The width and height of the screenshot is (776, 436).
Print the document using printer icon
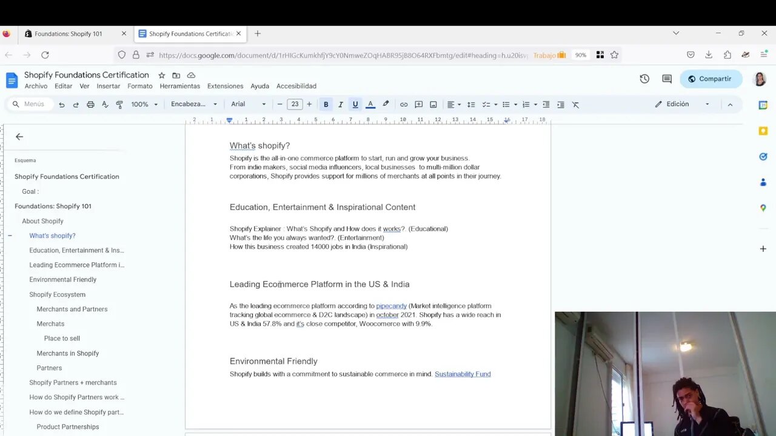[90, 104]
